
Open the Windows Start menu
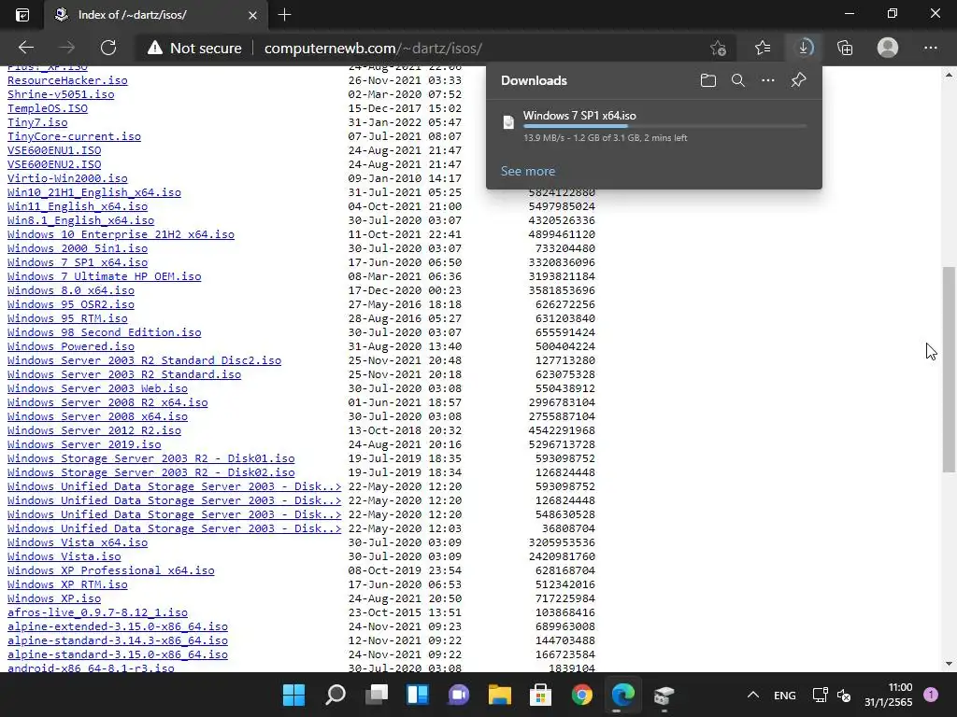click(293, 695)
